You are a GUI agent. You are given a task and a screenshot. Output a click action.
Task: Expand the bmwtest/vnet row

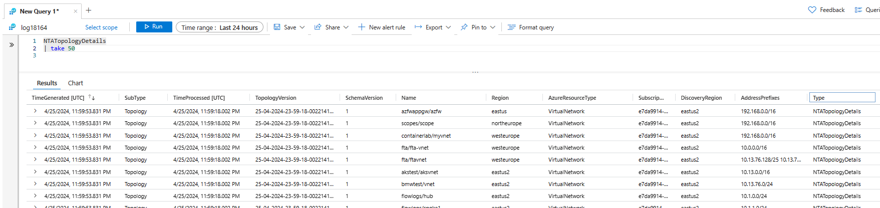tap(35, 184)
